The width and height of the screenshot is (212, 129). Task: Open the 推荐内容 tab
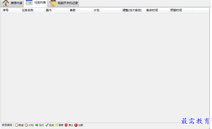12,3
